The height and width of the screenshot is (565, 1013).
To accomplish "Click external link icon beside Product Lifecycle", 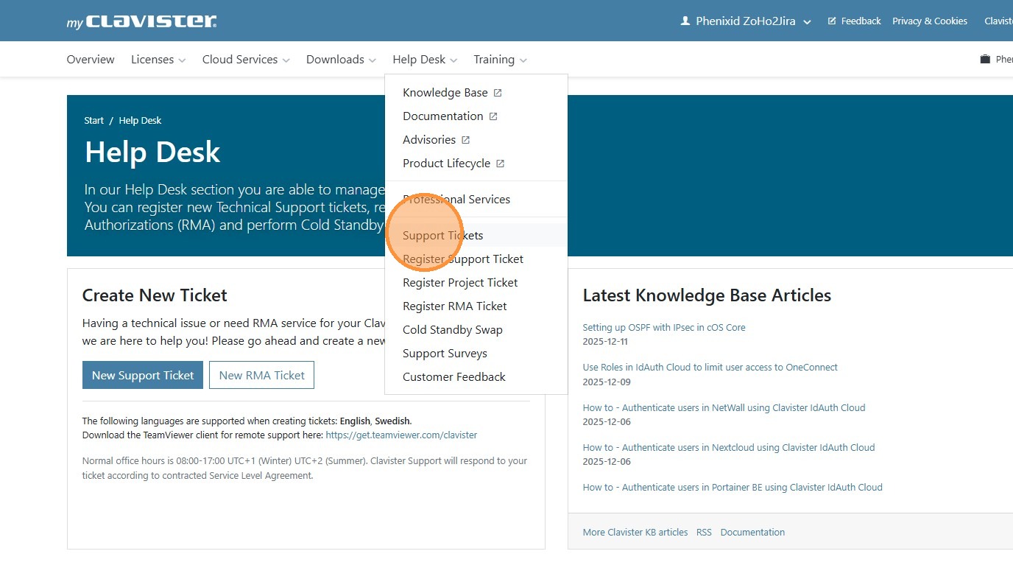I will 500,164.
